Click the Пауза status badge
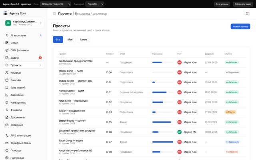Viewport: 256px width, 160px height. 230,112
